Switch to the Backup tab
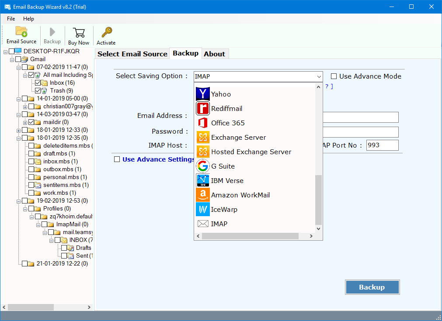 tap(185, 53)
